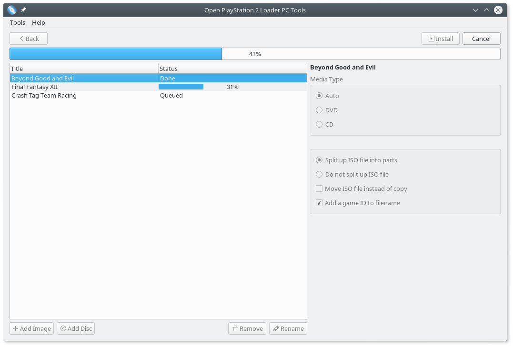
Task: Click the Install button
Action: pyautogui.click(x=441, y=39)
